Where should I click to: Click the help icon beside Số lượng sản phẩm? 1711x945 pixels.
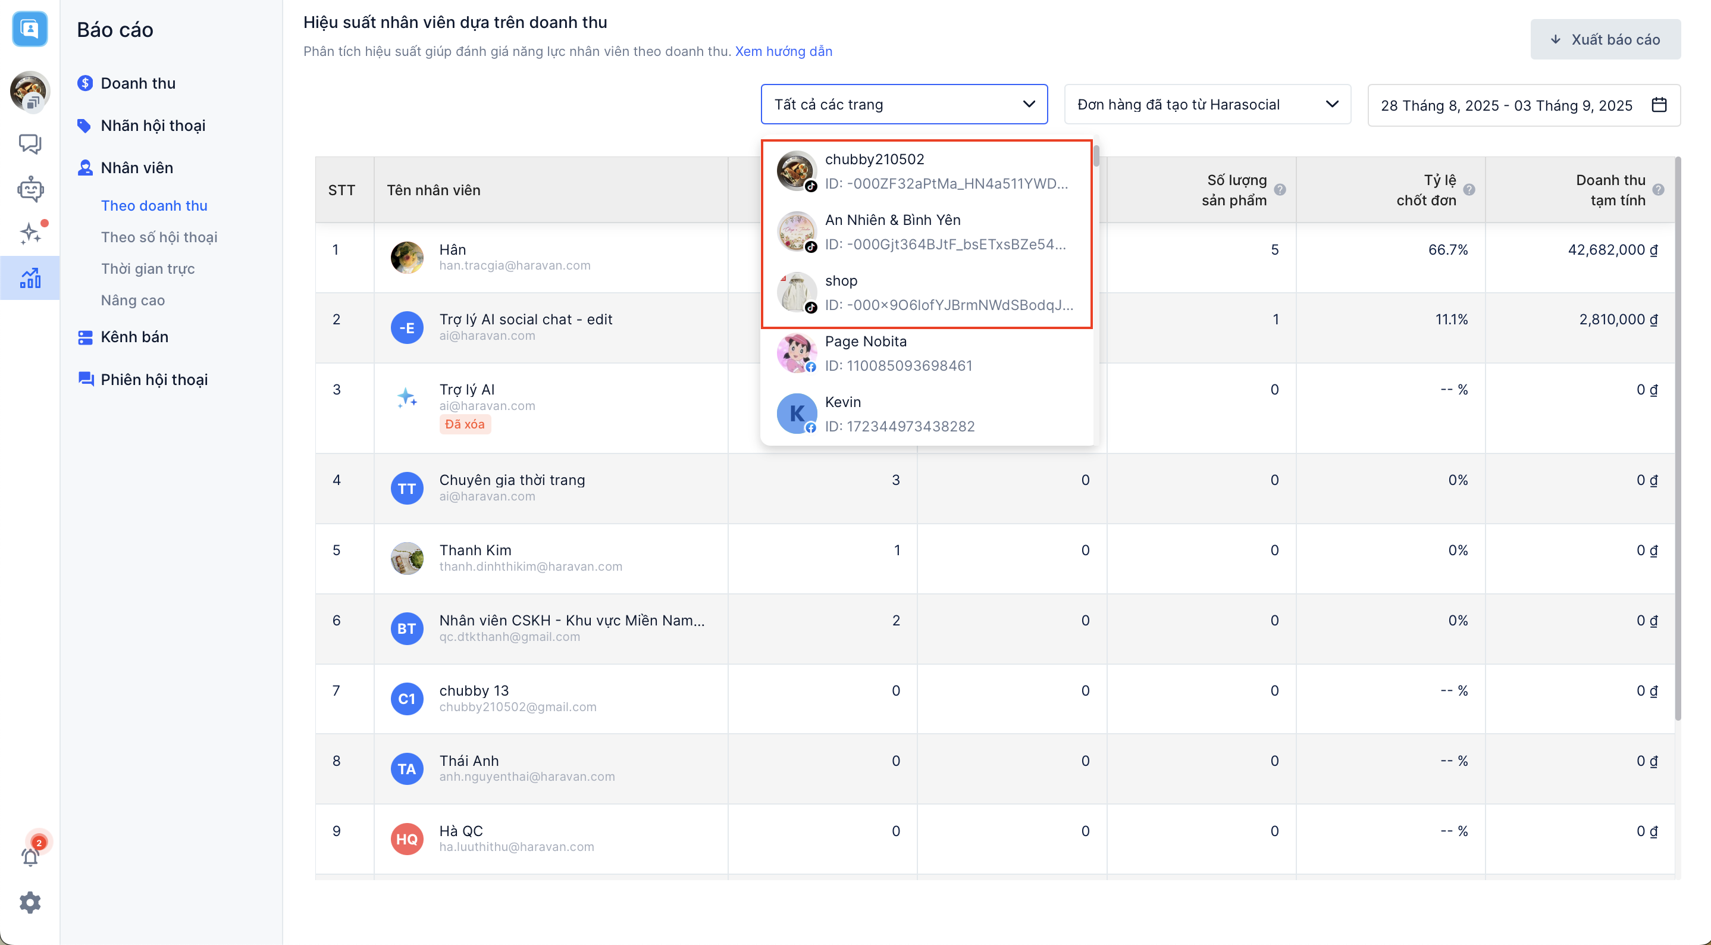[1280, 190]
